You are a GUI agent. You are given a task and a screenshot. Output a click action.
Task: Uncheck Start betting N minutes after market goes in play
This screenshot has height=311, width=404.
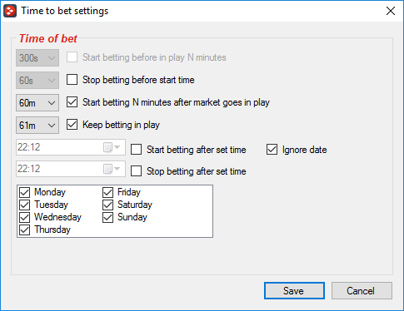[x=72, y=102]
